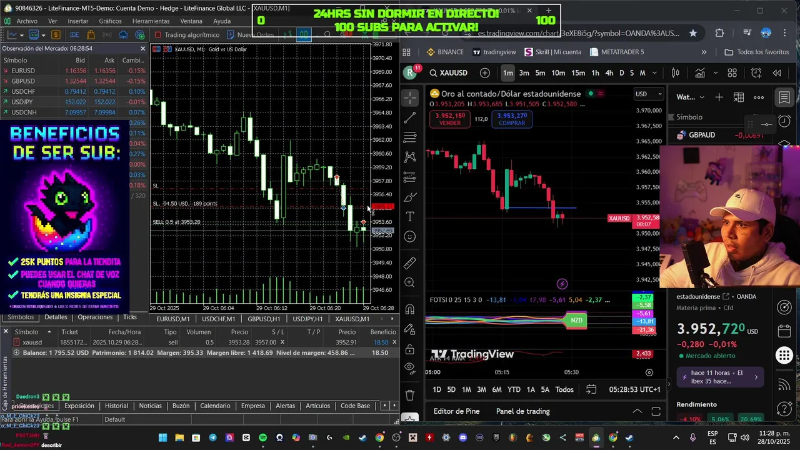Open the Archivo menu
The image size is (800, 450).
(27, 21)
